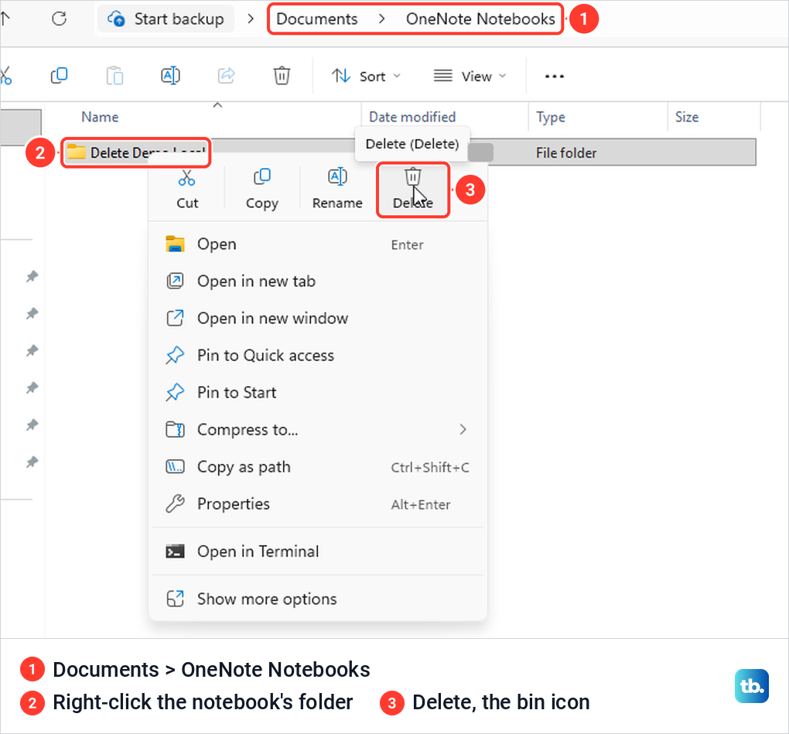Click the toolbar Paste icon
This screenshot has height=734, width=789.
[114, 76]
